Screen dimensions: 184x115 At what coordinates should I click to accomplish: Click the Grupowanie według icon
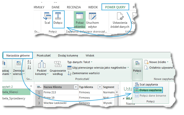[x=58, y=68]
